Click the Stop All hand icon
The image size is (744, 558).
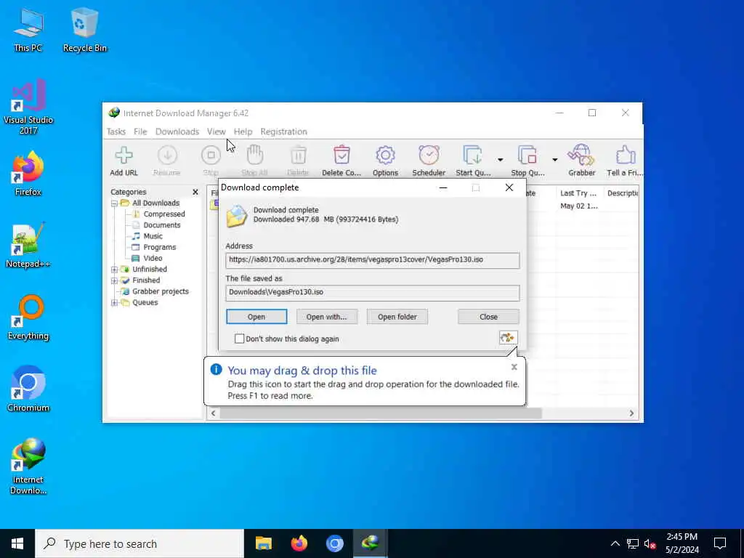(x=255, y=155)
